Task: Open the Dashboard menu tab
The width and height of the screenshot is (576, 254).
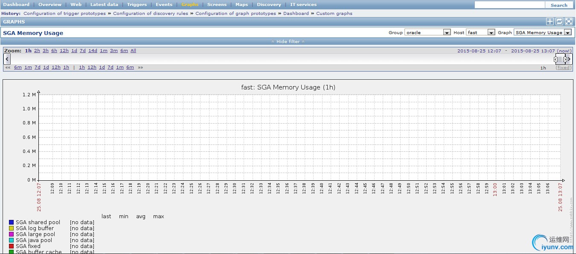Action: (x=16, y=4)
